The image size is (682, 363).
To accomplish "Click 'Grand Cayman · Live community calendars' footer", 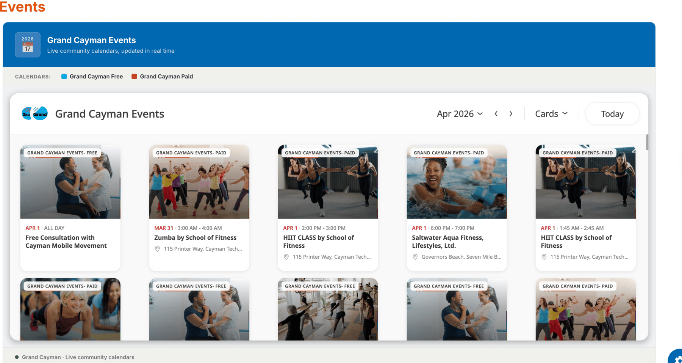I will pyautogui.click(x=78, y=357).
